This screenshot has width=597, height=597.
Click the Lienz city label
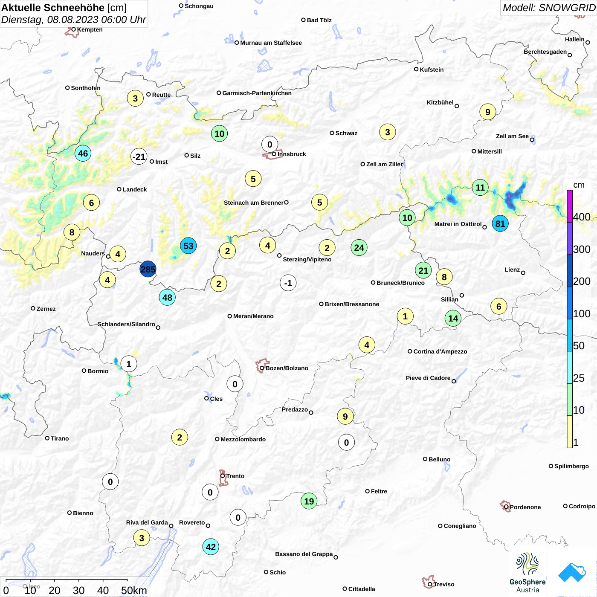(x=512, y=270)
